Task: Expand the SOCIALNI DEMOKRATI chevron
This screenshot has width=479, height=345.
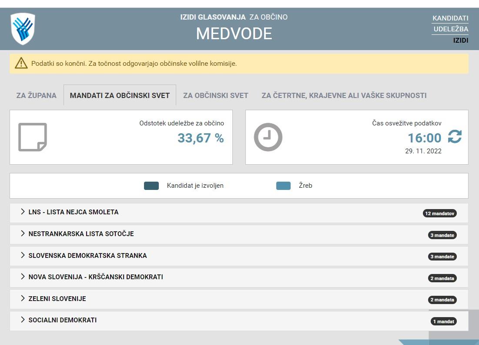Action: [23, 320]
